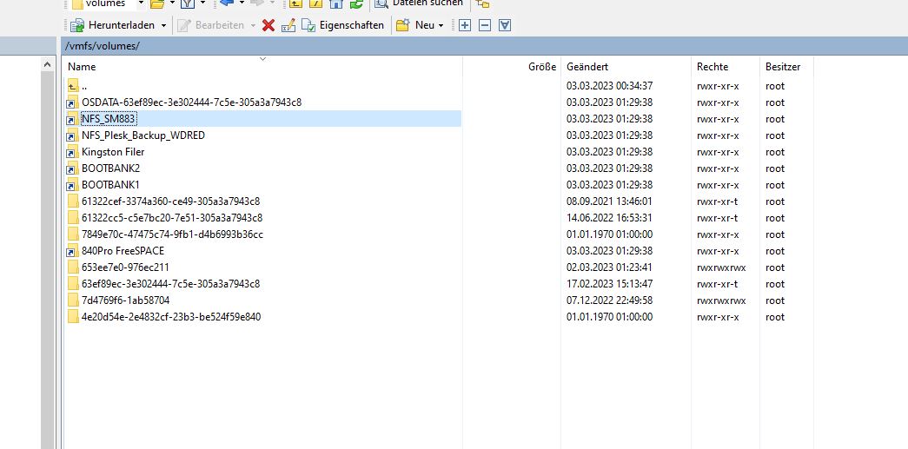
Task: Click the unselect files minus icon
Action: pyautogui.click(x=485, y=25)
